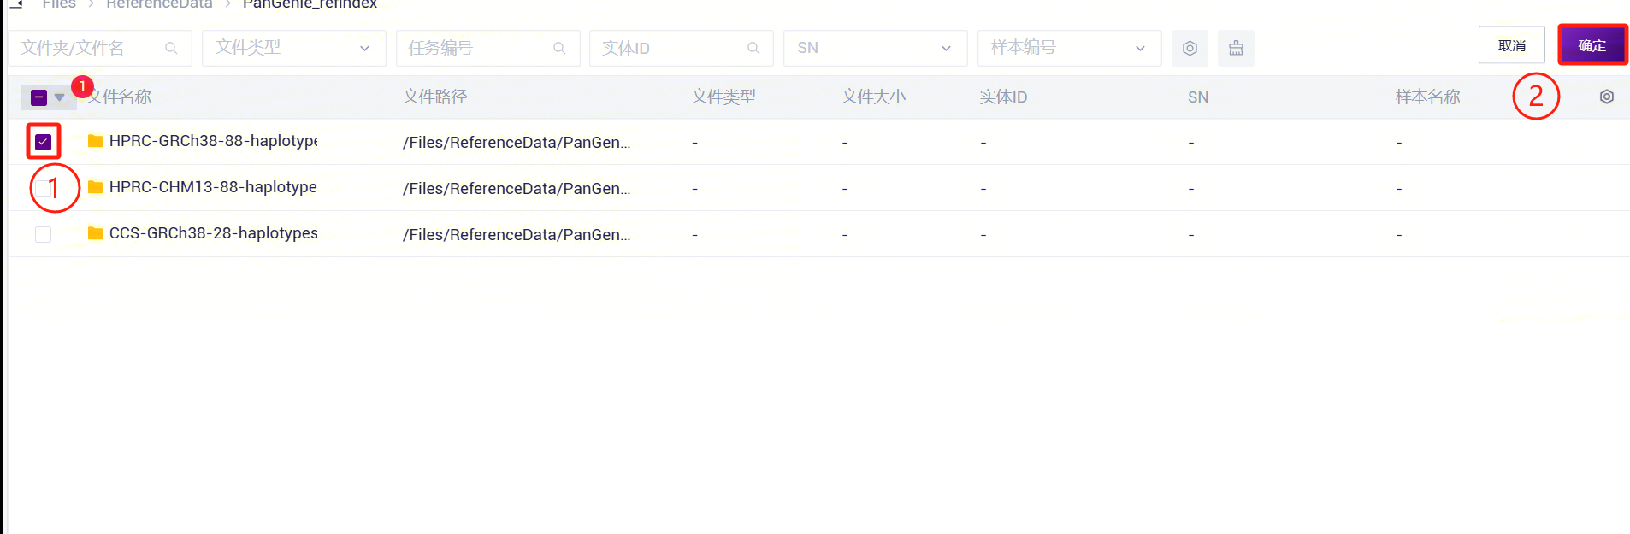Screen dimensions: 1630x534
Task: Focus the 任务编号 search input
Action: 487,49
